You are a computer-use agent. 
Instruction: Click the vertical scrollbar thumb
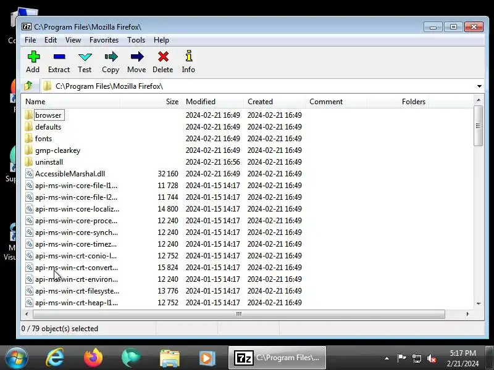click(478, 126)
